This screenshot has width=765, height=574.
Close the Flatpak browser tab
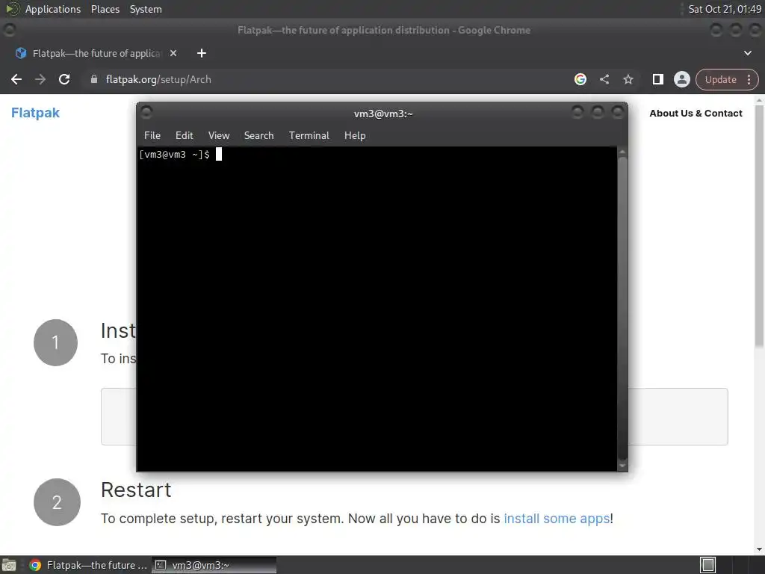click(x=173, y=53)
